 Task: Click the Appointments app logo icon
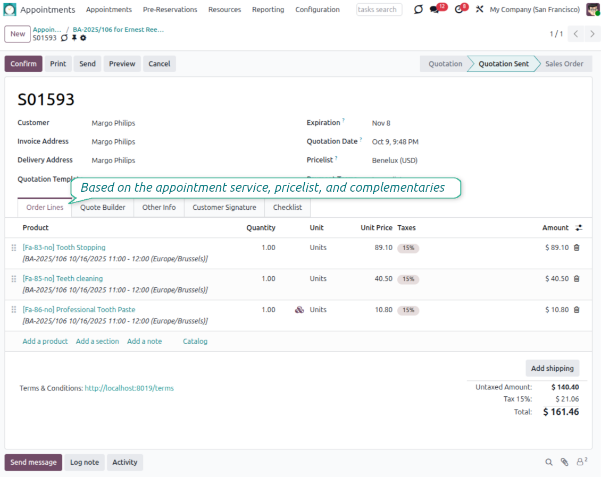tap(10, 10)
